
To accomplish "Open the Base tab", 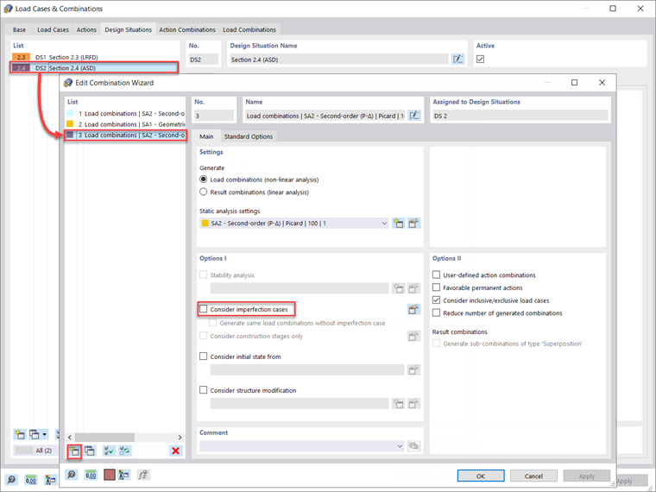I will (19, 29).
